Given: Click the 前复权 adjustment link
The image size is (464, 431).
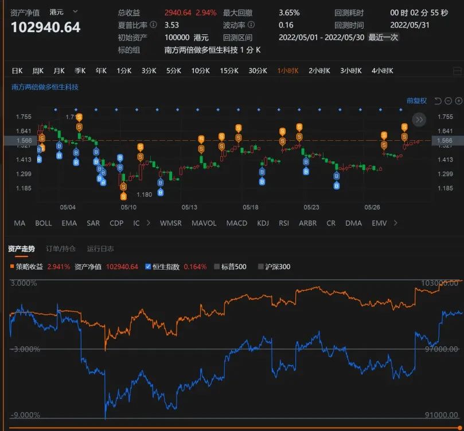Looking at the screenshot, I should [x=416, y=101].
